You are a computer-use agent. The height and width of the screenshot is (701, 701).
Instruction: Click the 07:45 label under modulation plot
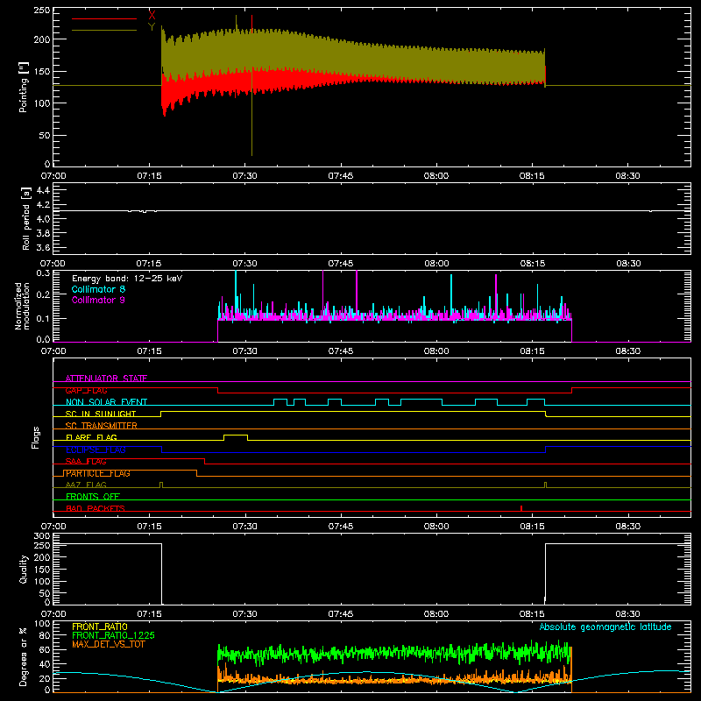coord(341,351)
